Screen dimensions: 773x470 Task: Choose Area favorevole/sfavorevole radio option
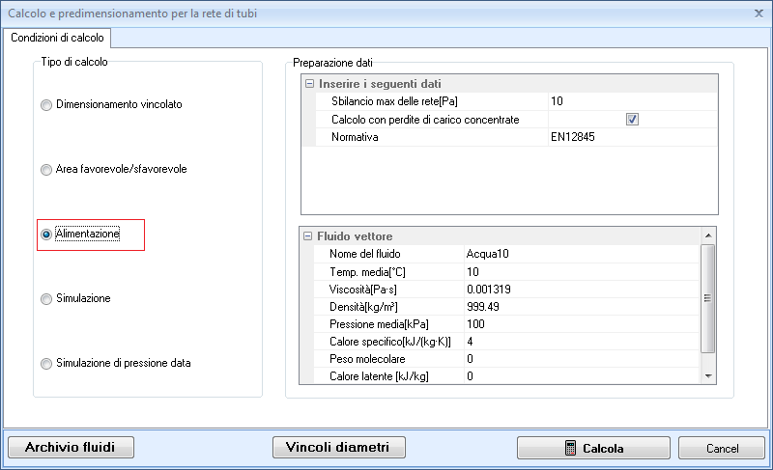click(x=46, y=170)
